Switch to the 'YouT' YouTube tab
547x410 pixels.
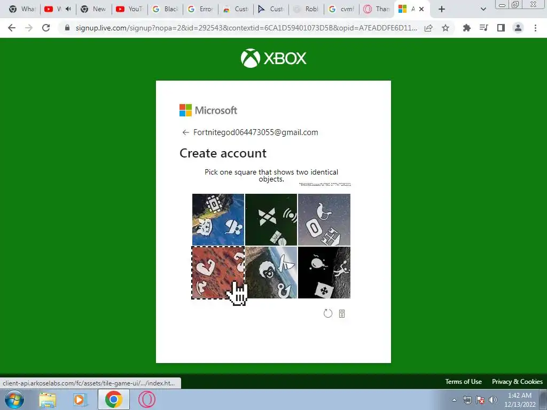[x=129, y=9]
